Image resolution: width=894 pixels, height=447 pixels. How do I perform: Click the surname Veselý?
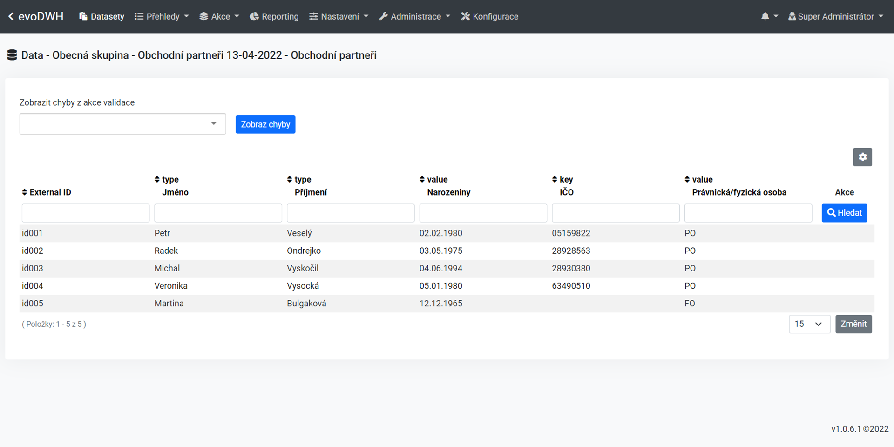(x=299, y=233)
